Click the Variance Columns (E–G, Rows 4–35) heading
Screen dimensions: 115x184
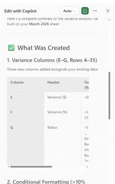[52, 60]
